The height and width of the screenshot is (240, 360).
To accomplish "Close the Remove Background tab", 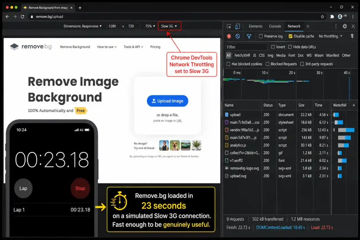I will pos(71,8).
